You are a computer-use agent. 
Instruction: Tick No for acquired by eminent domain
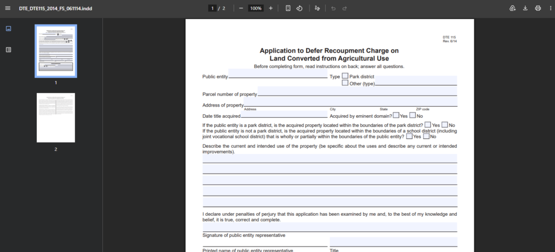(412, 115)
